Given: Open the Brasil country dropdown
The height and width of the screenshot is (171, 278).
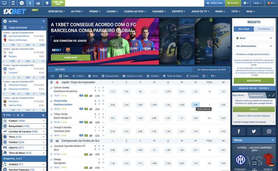Looking at the screenshot, I should tap(254, 38).
